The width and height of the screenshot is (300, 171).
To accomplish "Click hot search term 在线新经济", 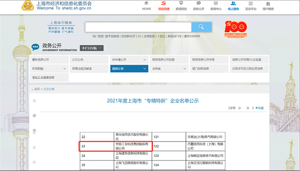I will coord(128,36).
